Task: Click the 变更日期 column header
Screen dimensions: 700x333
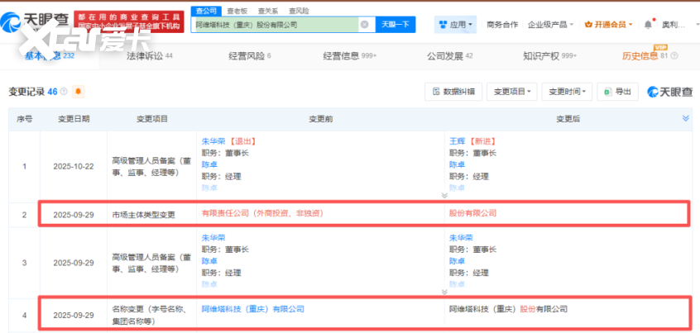Action: tap(74, 119)
